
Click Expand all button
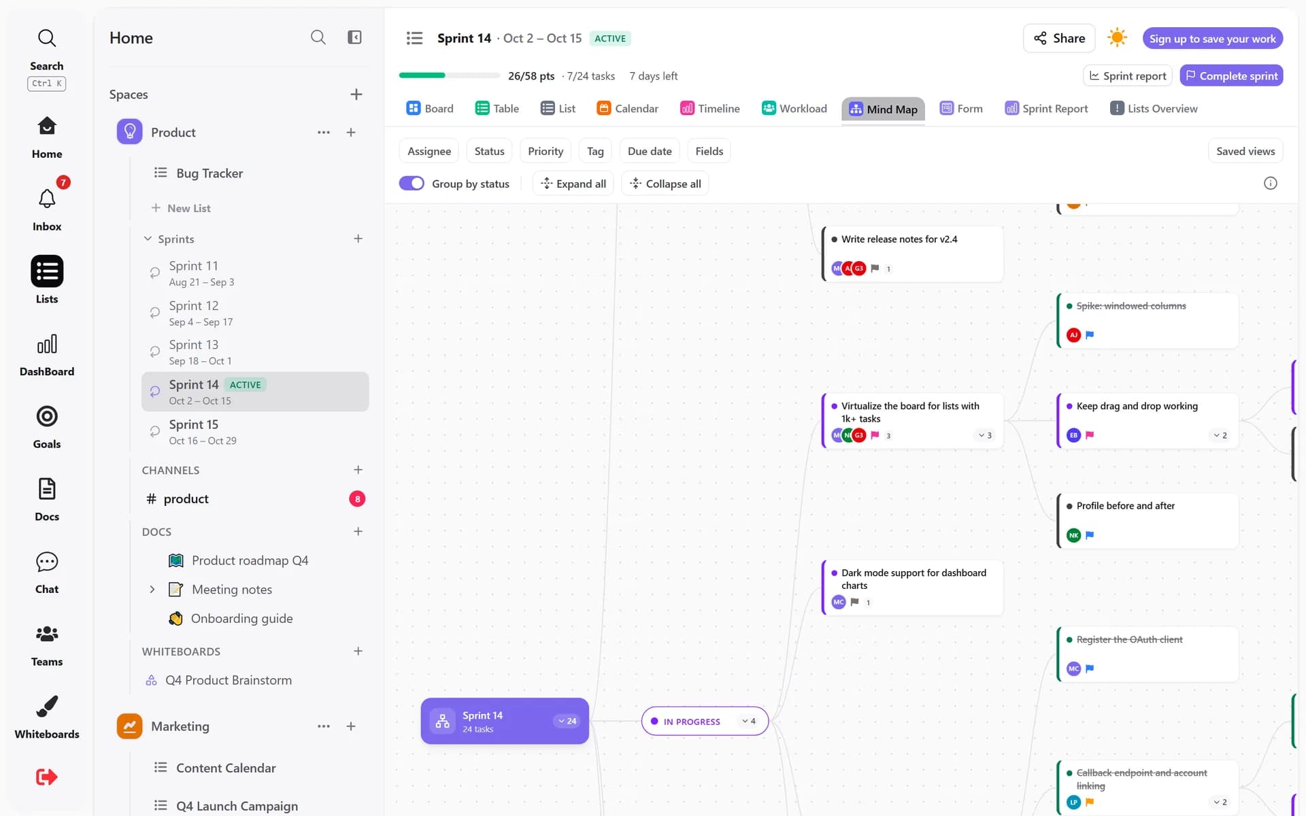pyautogui.click(x=573, y=184)
